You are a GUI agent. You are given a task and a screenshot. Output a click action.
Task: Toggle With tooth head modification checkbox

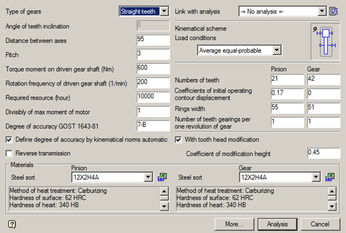[x=178, y=140]
